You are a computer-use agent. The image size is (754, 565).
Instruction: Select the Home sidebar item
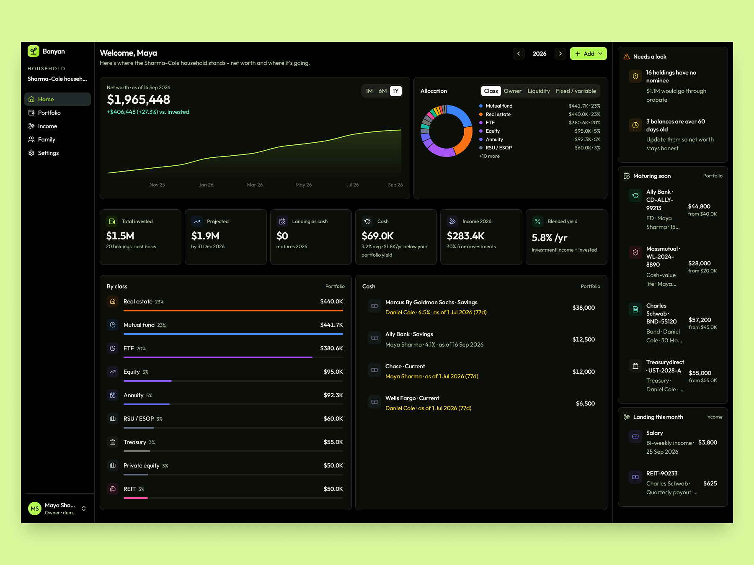tap(57, 99)
